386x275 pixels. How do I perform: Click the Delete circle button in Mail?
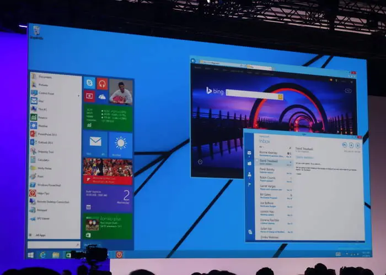click(358, 146)
